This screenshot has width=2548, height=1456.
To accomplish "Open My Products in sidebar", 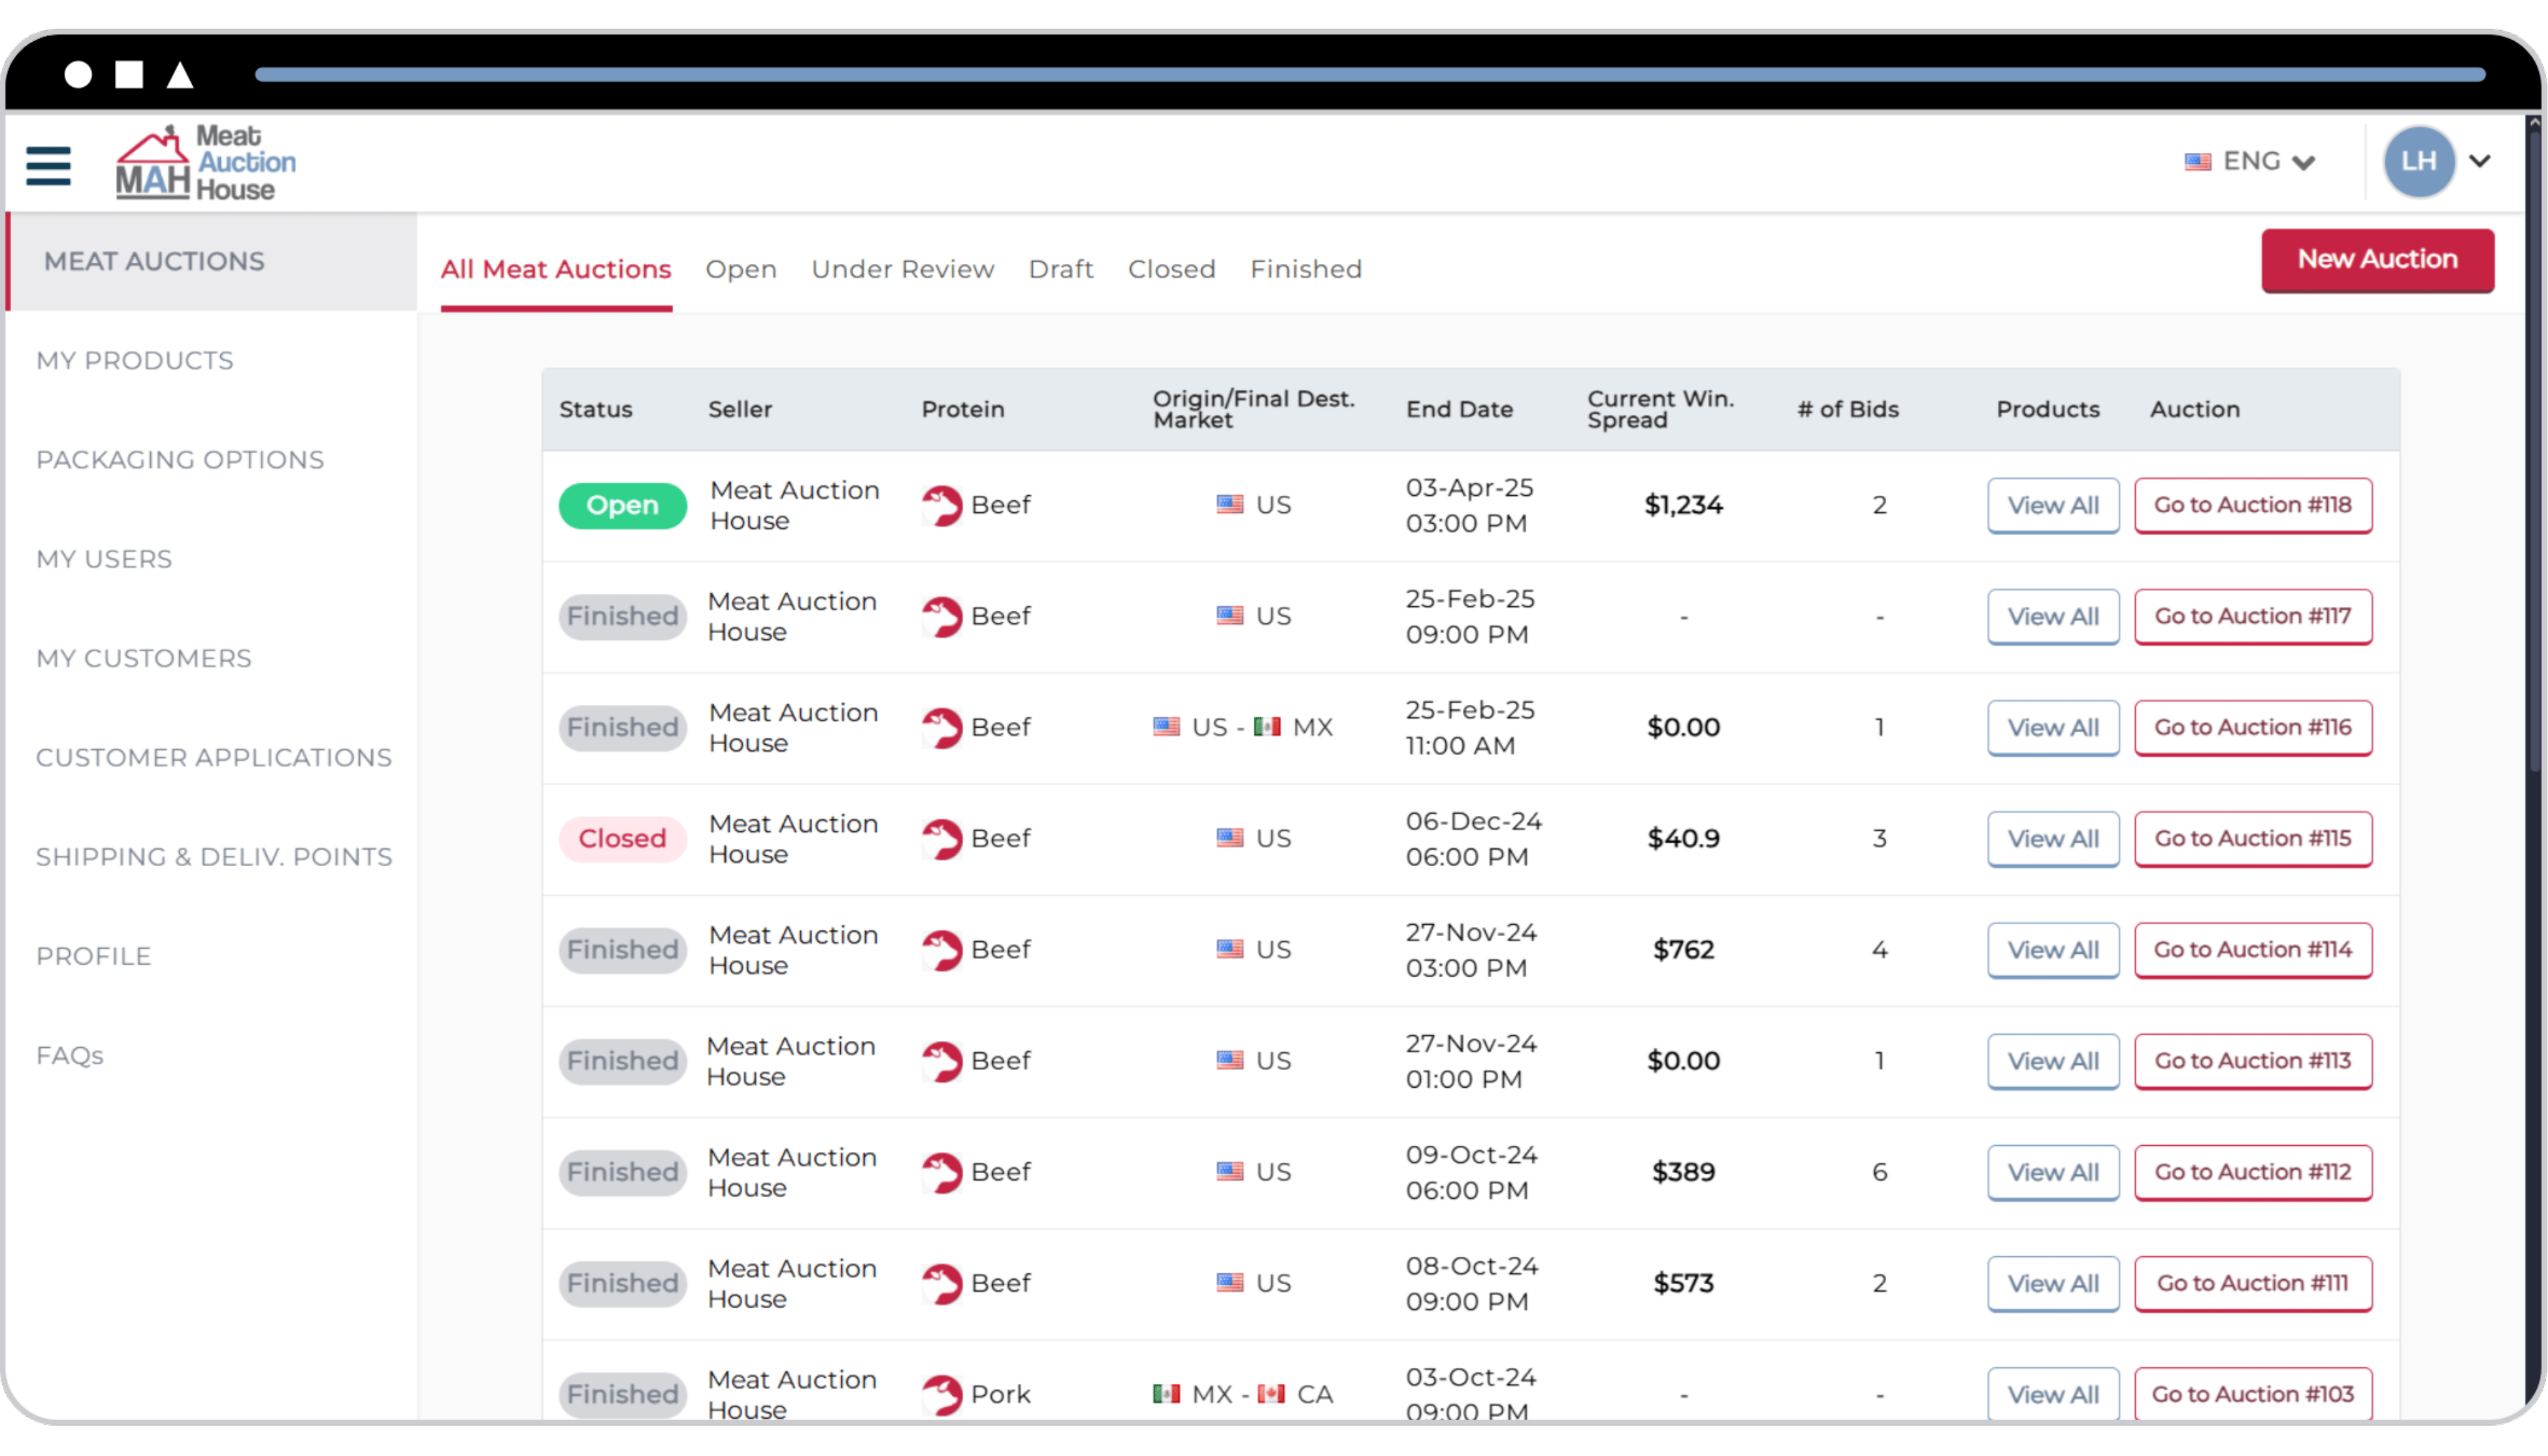I will click(x=135, y=360).
